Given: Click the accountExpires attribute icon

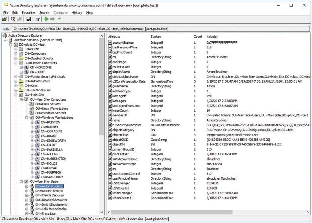Looking at the screenshot, I should (x=110, y=43).
